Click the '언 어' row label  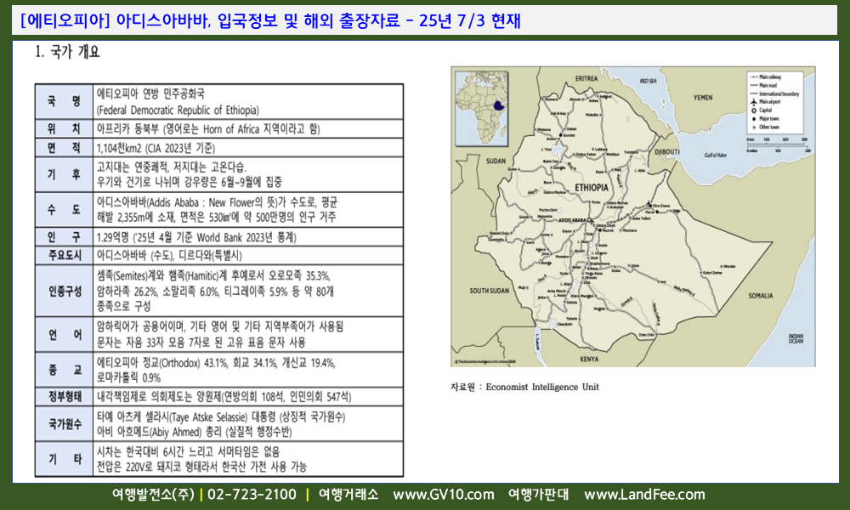click(x=64, y=335)
